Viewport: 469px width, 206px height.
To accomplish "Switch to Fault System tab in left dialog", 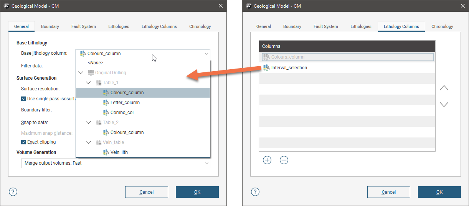I will (x=83, y=26).
